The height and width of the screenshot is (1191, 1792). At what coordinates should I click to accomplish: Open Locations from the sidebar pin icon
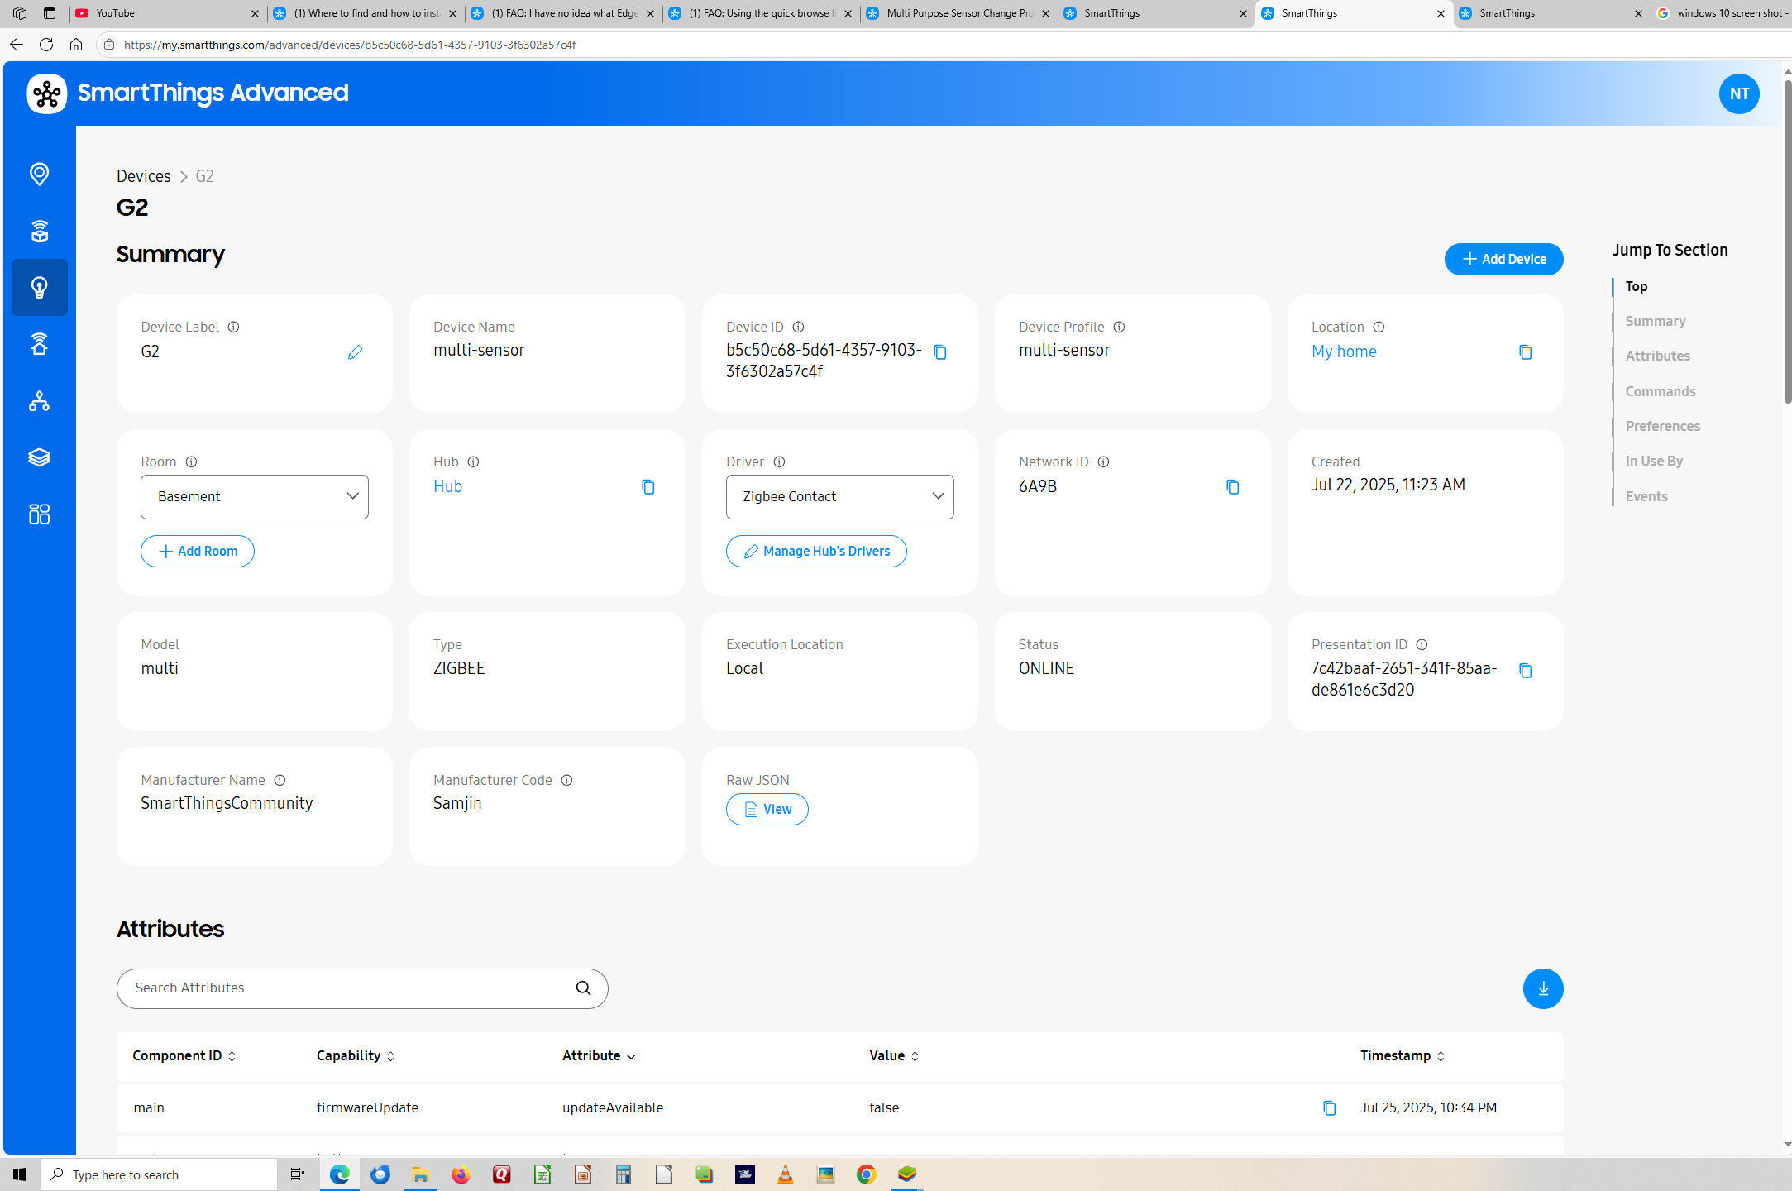(39, 174)
